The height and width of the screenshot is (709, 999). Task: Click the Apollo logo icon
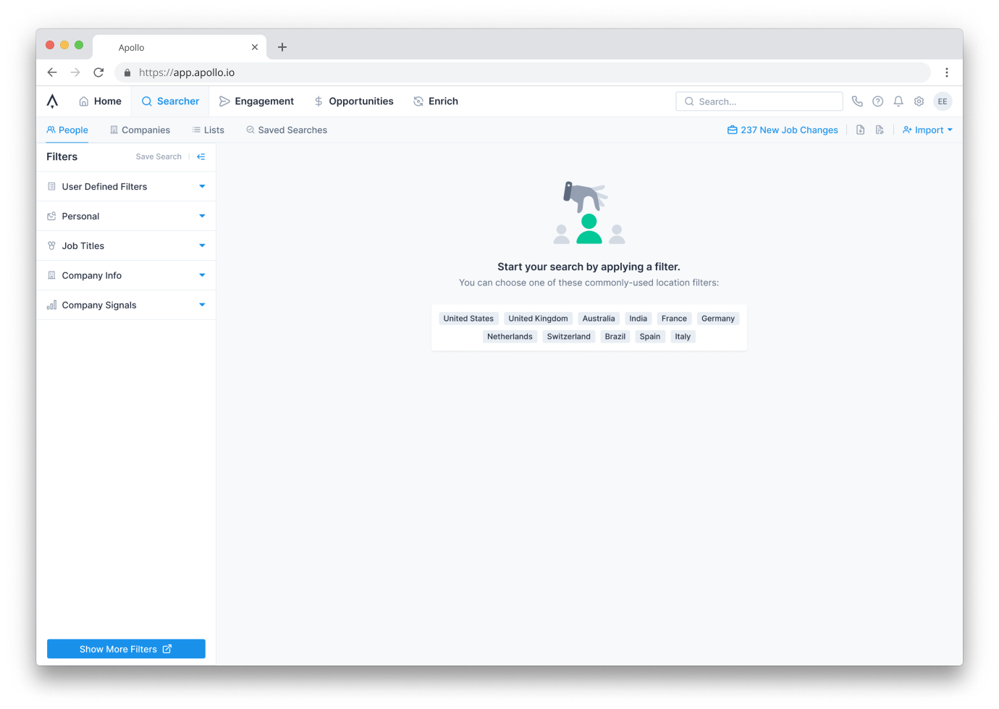(52, 101)
